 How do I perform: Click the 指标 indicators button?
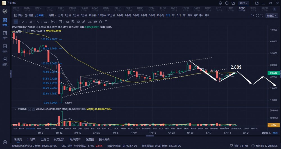(18, 15)
